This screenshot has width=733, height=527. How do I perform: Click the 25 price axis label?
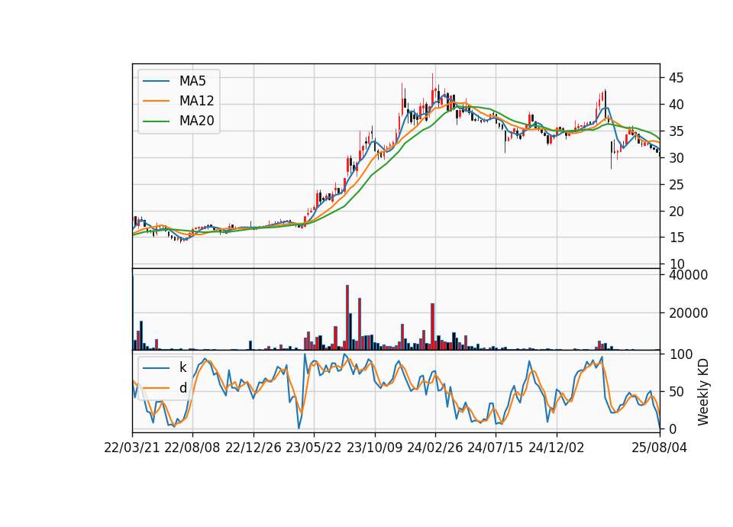(x=676, y=185)
